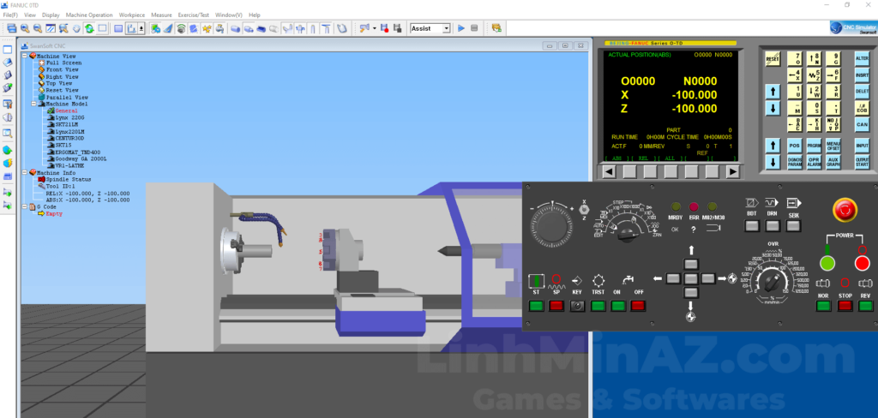This screenshot has width=878, height=418.
Task: Collapse the Machine Model tree node
Action: click(33, 104)
